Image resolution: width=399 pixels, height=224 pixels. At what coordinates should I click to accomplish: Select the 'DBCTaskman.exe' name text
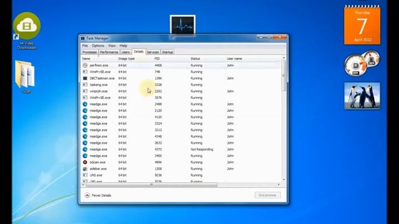(x=102, y=78)
